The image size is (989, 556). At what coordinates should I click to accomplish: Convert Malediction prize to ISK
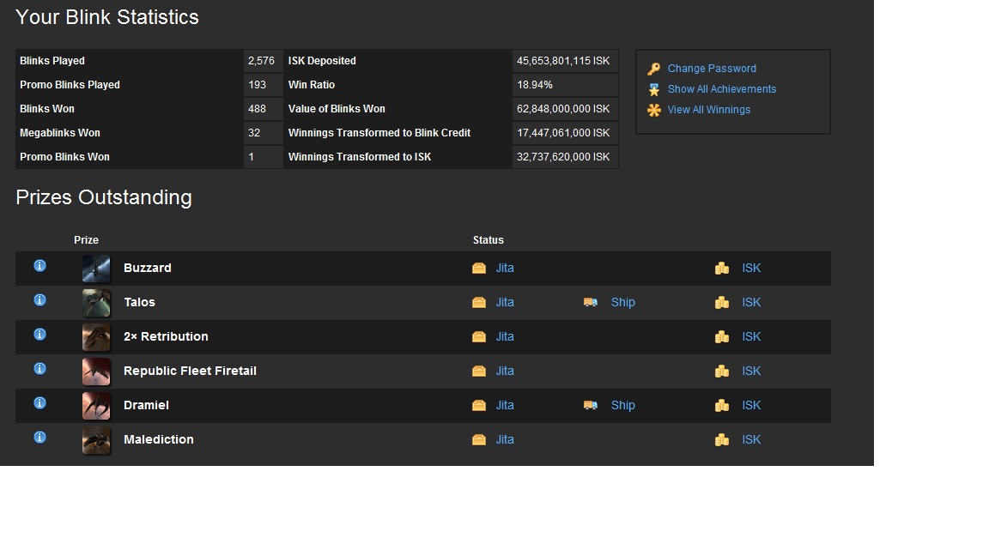click(x=751, y=440)
